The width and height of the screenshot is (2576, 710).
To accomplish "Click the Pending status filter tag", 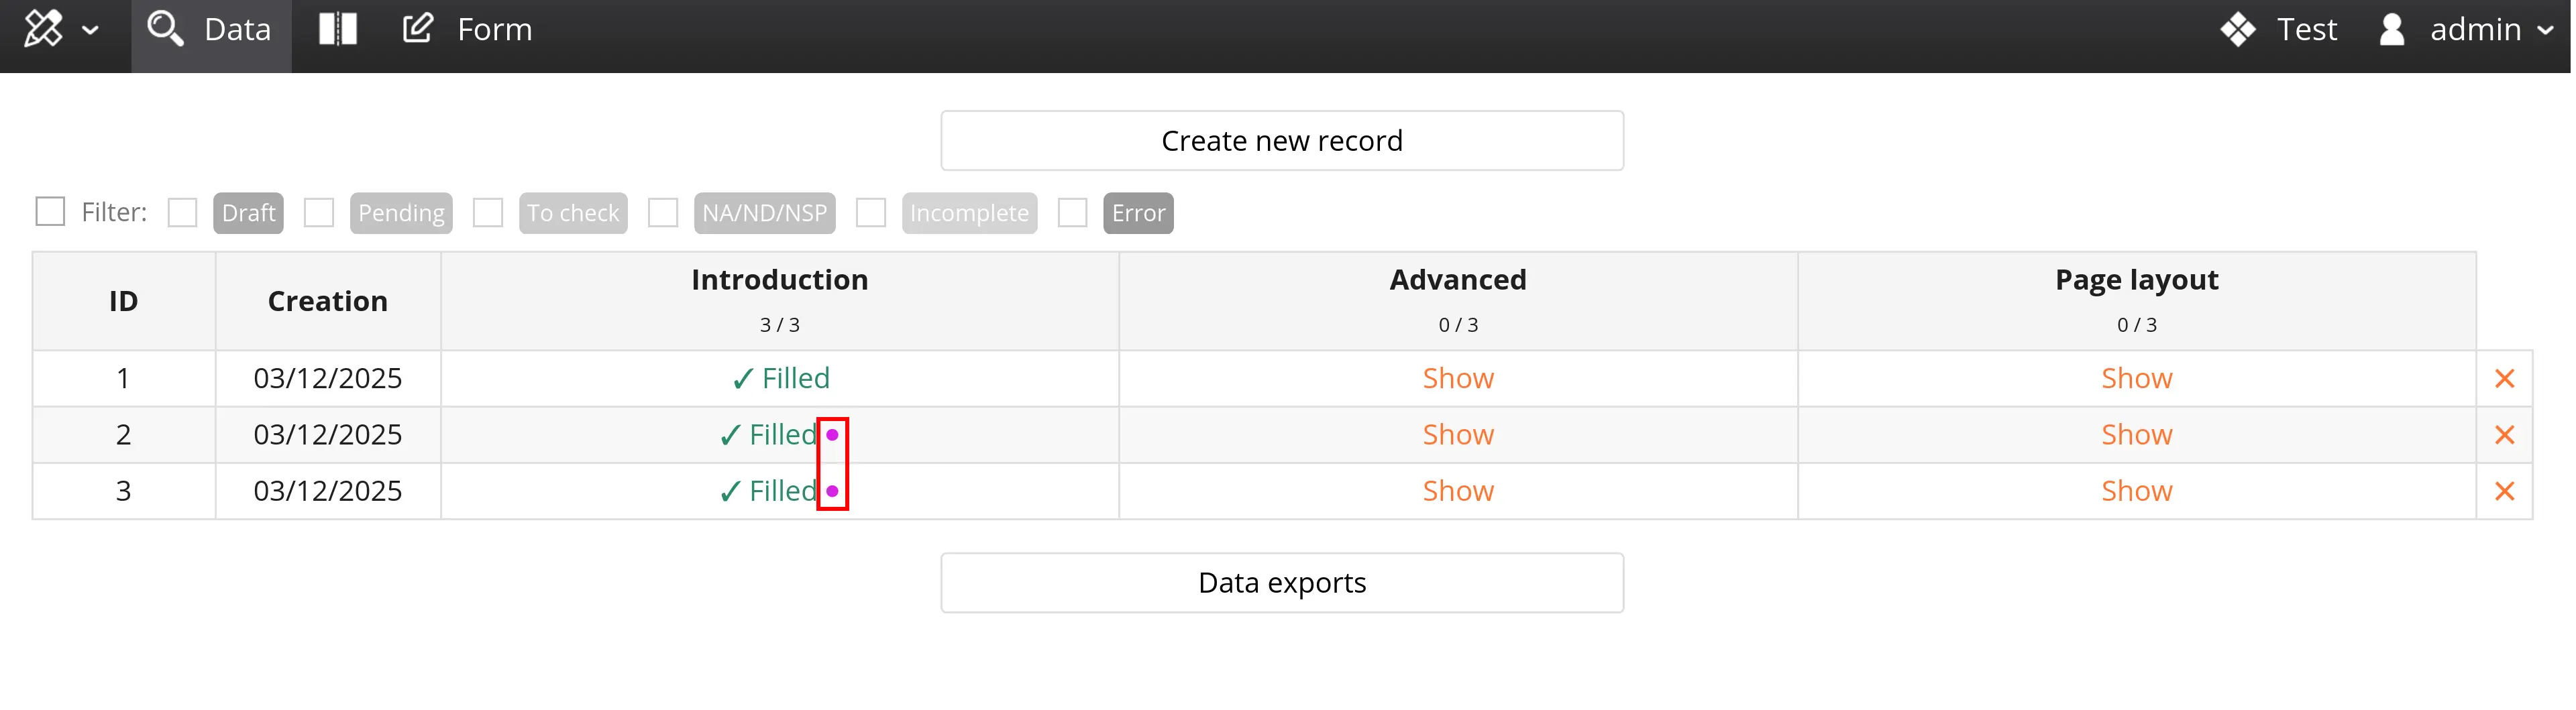I will 401,213.
